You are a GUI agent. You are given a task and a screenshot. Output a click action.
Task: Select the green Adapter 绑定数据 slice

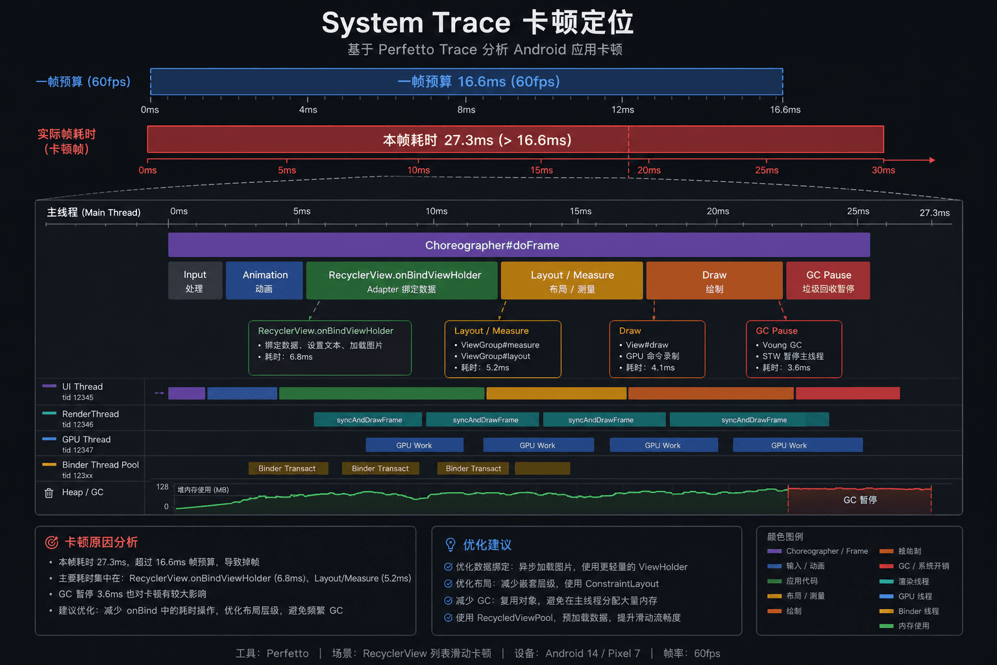(402, 281)
